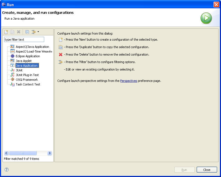The image size is (221, 177).
Task: Click the New launch configuration icon
Action: click(6, 32)
